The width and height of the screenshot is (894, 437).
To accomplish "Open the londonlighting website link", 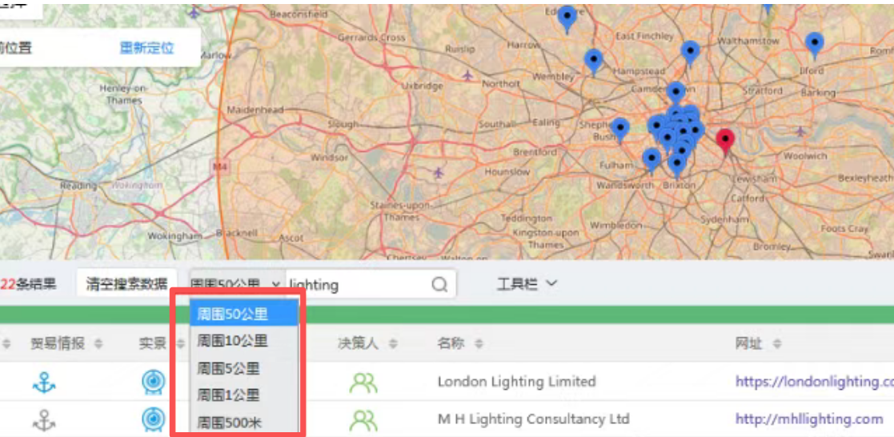I will click(813, 382).
